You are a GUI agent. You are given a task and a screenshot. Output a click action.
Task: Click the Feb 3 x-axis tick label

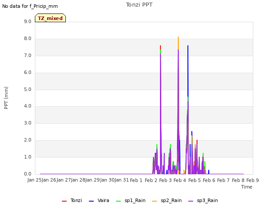[165, 180]
